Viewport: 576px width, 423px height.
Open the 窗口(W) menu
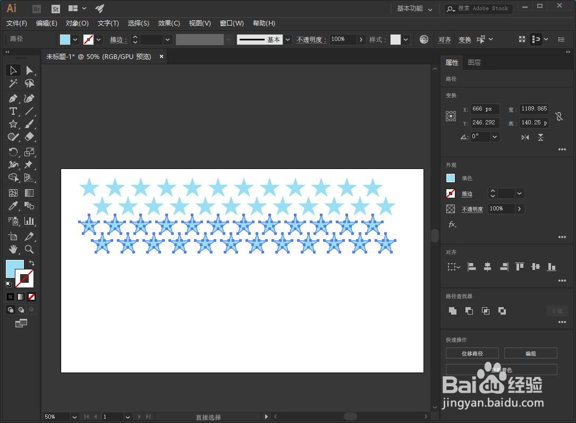tap(232, 23)
